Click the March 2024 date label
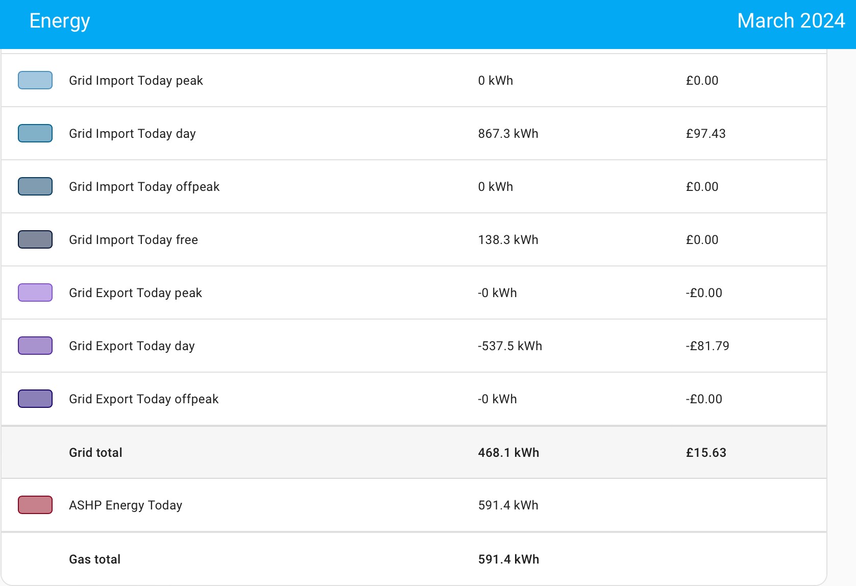This screenshot has width=856, height=586. [x=791, y=21]
